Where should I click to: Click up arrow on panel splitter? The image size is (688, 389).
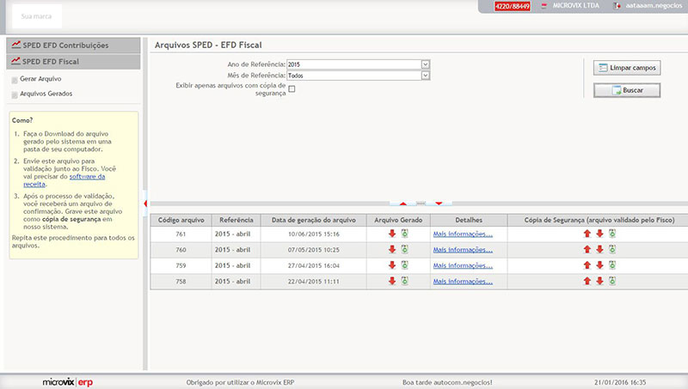click(x=402, y=204)
